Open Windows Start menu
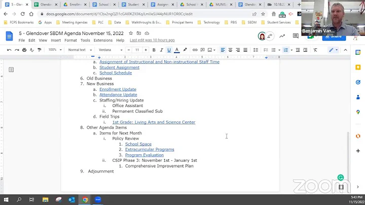Viewport: 365px width, 205px height. point(6,199)
